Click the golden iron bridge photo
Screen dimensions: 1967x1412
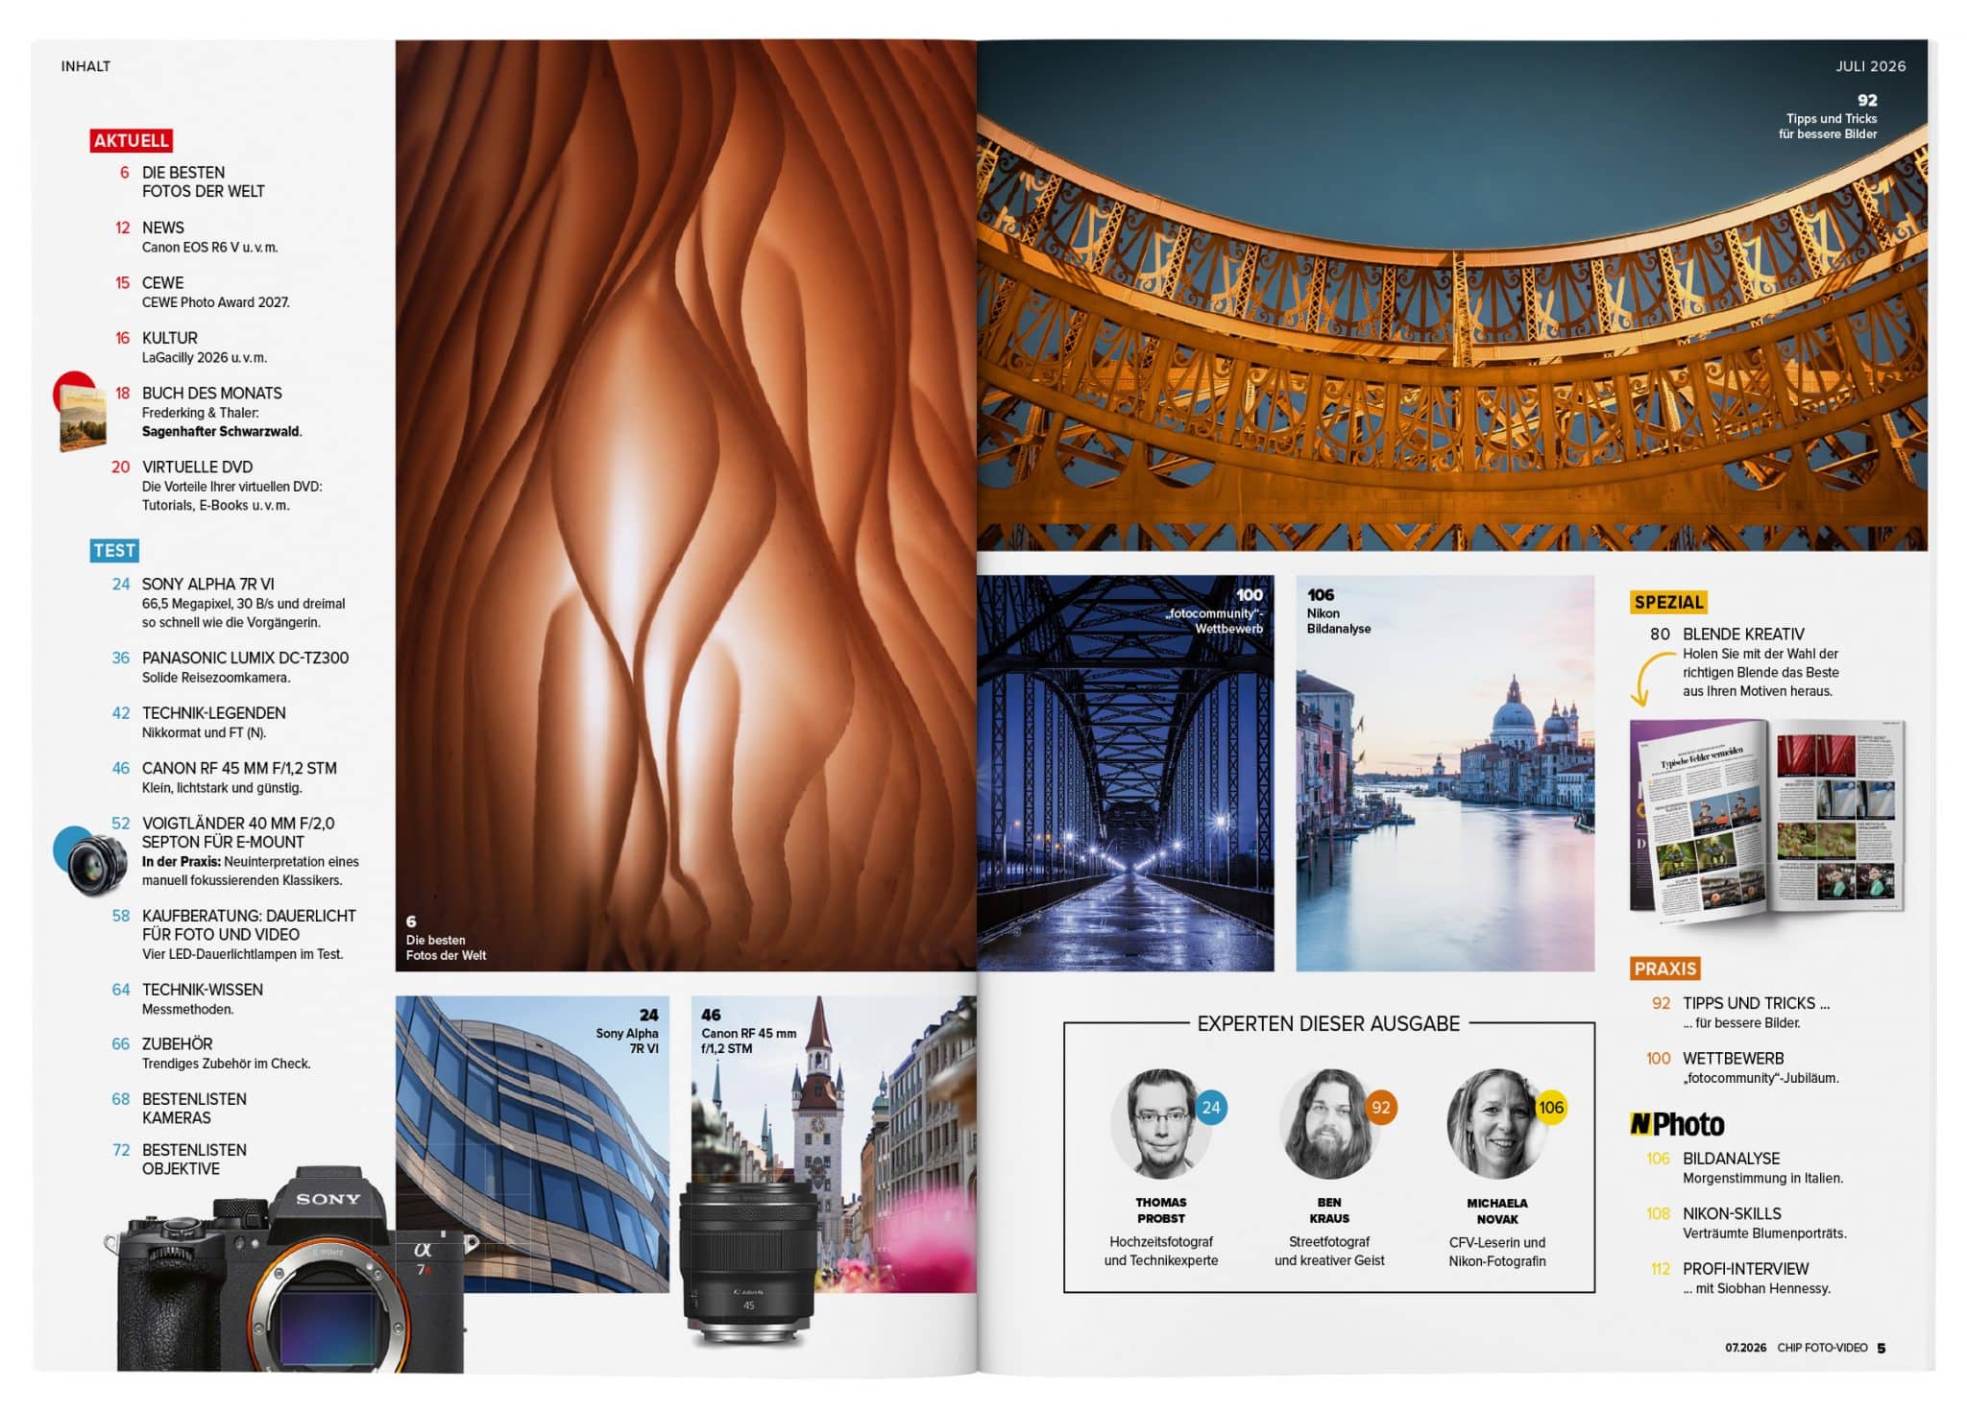click(1452, 296)
